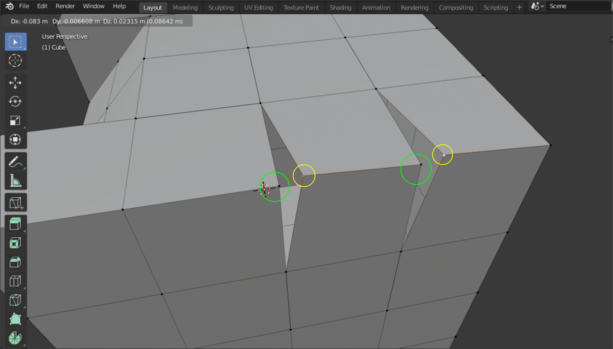Open the UV Editing workspace tab

click(x=258, y=7)
